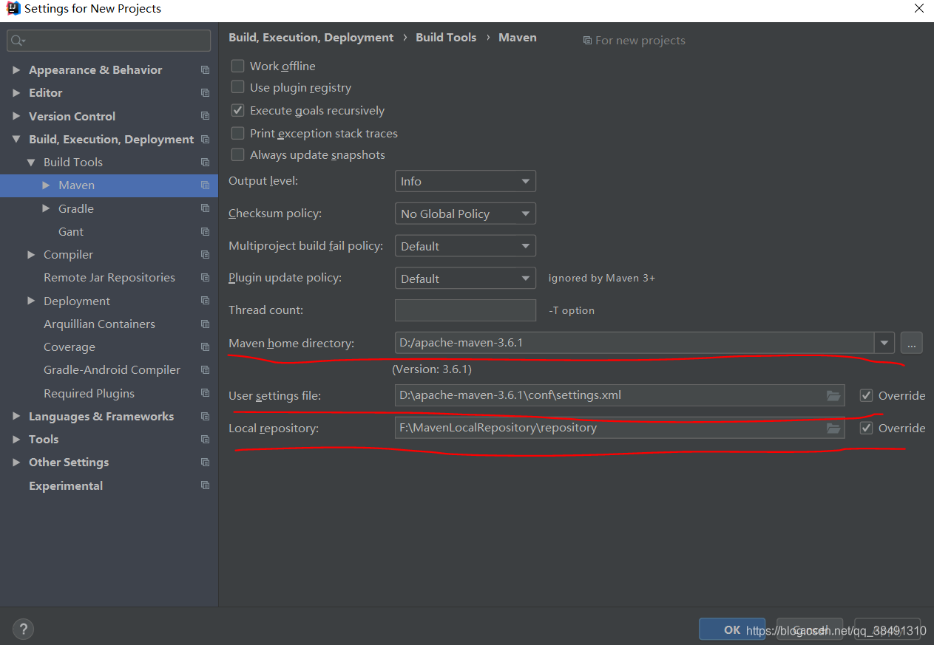Click the project icon on the Gradle row
Image resolution: width=934 pixels, height=645 pixels.
tap(205, 209)
